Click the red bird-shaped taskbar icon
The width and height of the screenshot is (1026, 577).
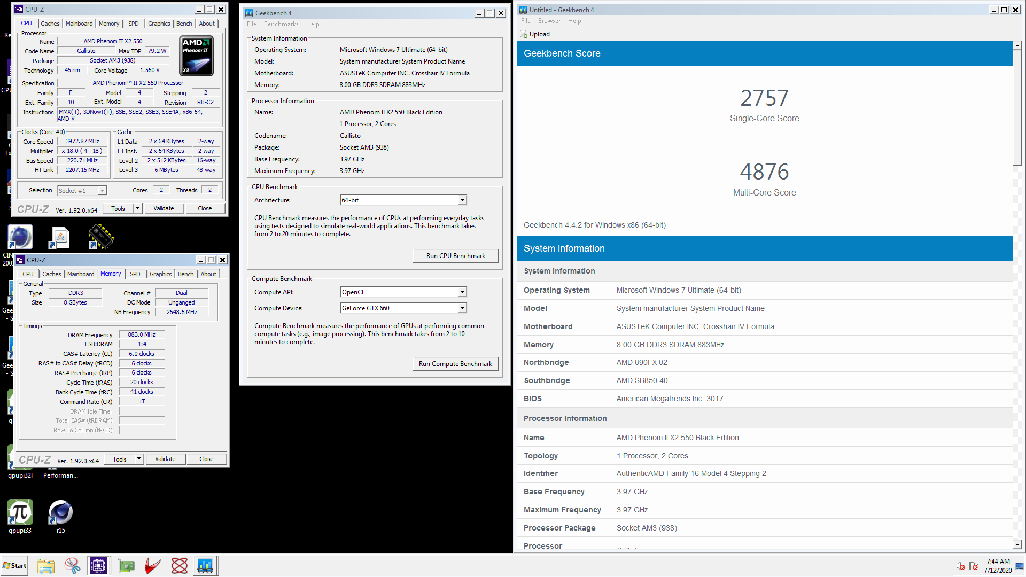tap(153, 566)
